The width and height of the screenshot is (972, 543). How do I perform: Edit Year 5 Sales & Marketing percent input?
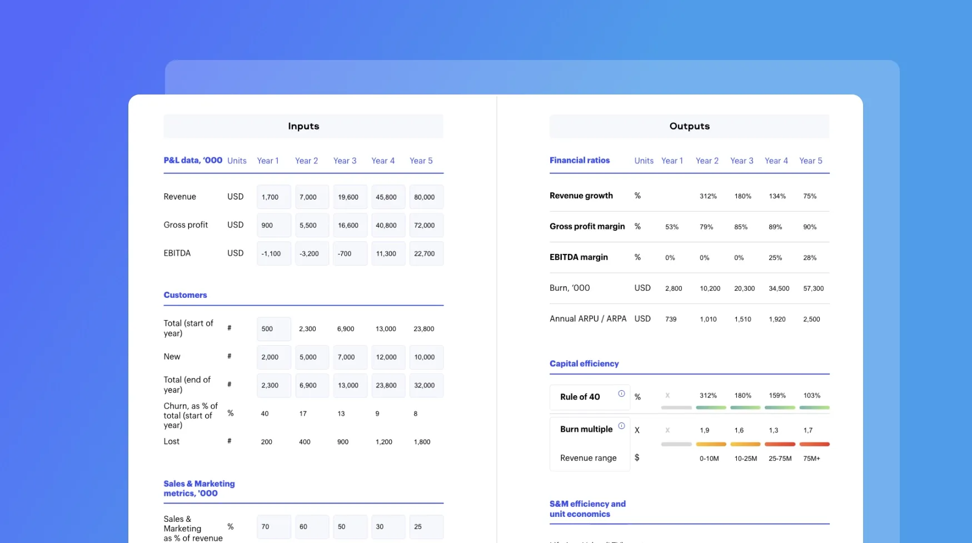tap(426, 527)
